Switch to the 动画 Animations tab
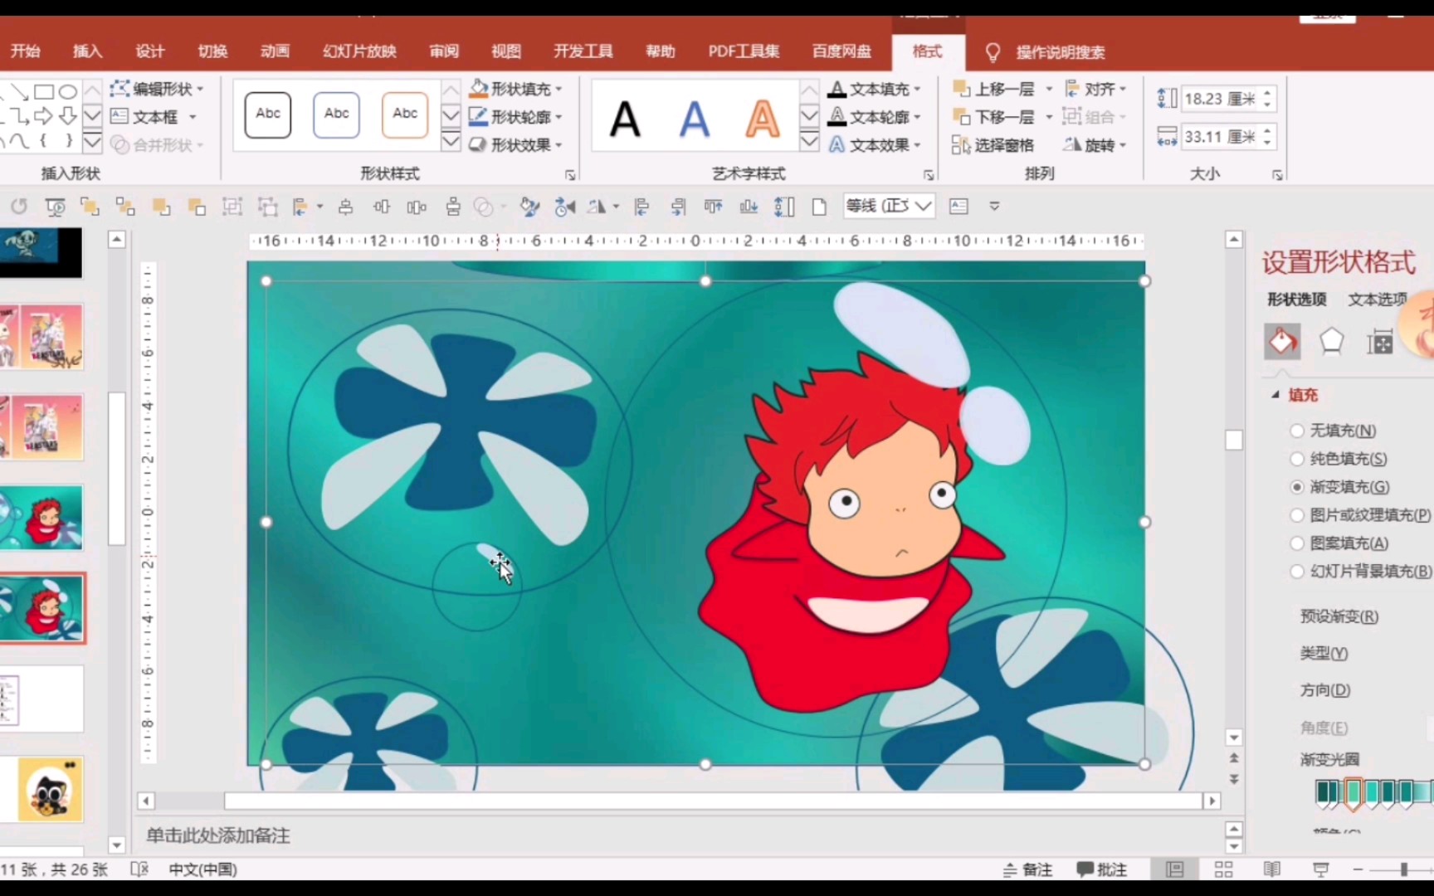This screenshot has height=896, width=1434. [275, 51]
